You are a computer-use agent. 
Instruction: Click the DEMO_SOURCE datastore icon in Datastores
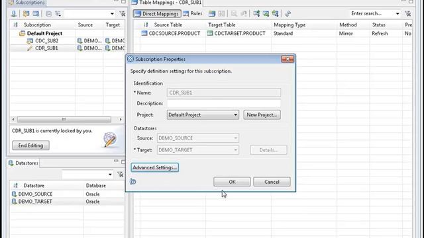pos(14,194)
